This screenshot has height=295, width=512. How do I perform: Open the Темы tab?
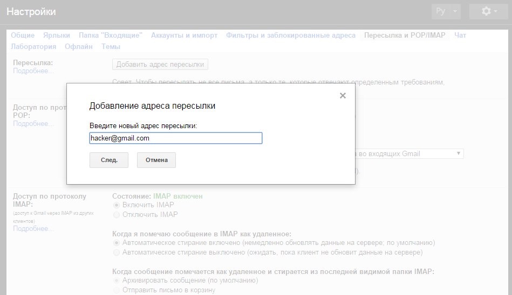coord(111,47)
